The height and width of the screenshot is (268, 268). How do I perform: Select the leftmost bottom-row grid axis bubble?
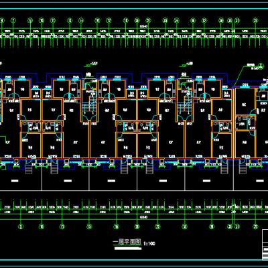pos(21,226)
